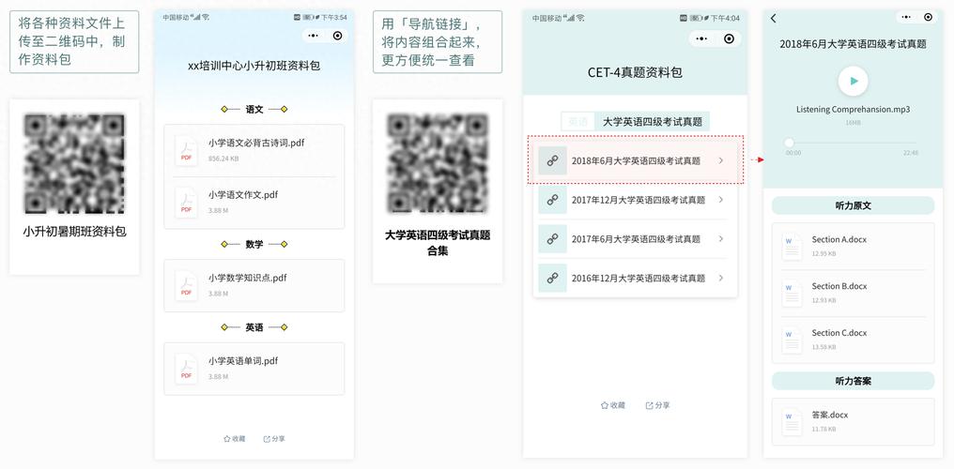Click the 听力原文 section header
Viewport: 954px width, 469px height.
[853, 205]
